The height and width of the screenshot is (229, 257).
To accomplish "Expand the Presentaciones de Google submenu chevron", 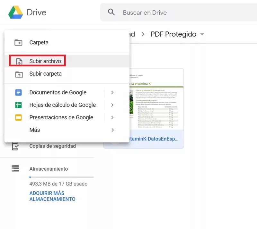I will tap(113, 117).
